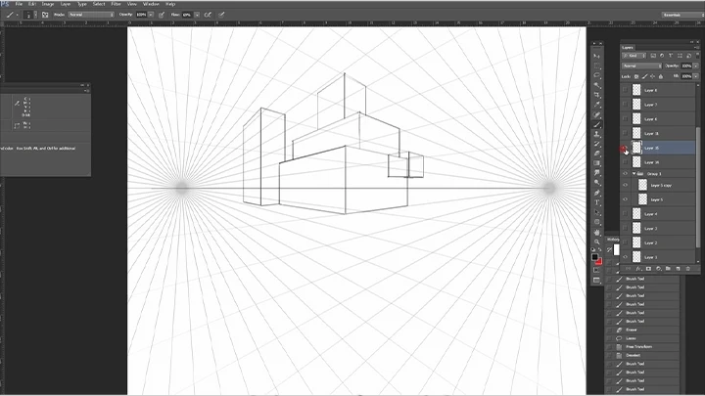The width and height of the screenshot is (705, 396).
Task: Toggle visibility of Layer 6
Action: pos(625,119)
